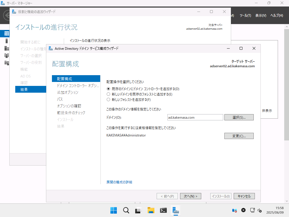Click network tray icon
The height and width of the screenshot is (217, 289).
coord(252,210)
